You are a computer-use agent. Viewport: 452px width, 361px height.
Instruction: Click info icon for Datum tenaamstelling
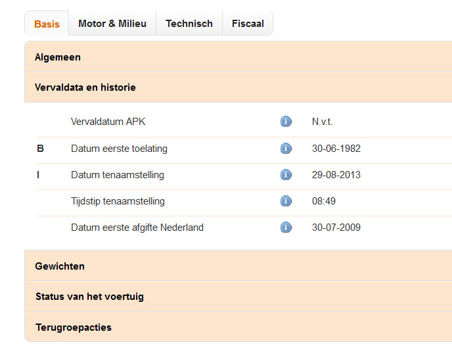[286, 175]
